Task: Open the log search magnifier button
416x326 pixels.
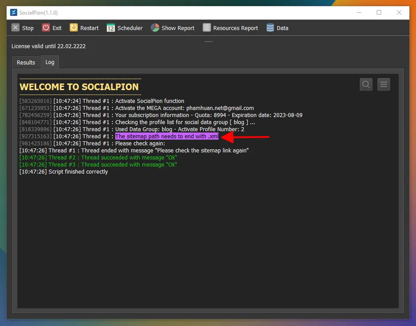Action: click(x=366, y=84)
